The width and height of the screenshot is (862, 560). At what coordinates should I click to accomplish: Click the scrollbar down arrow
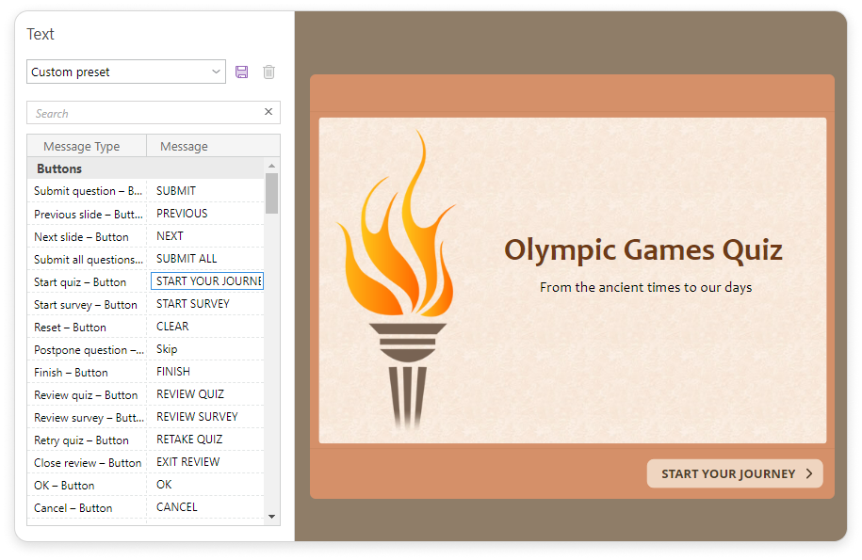coord(272,517)
